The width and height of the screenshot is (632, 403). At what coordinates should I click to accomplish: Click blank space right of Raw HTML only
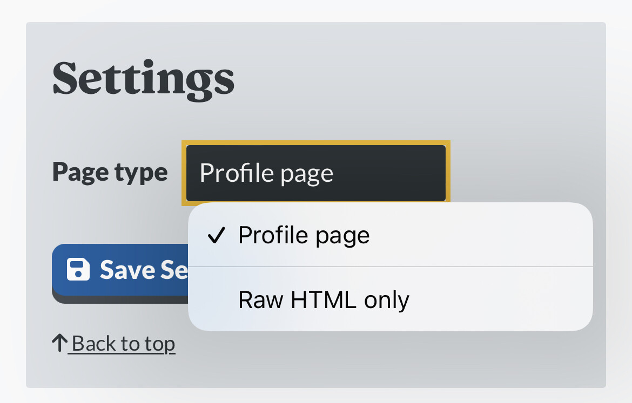coord(500,299)
